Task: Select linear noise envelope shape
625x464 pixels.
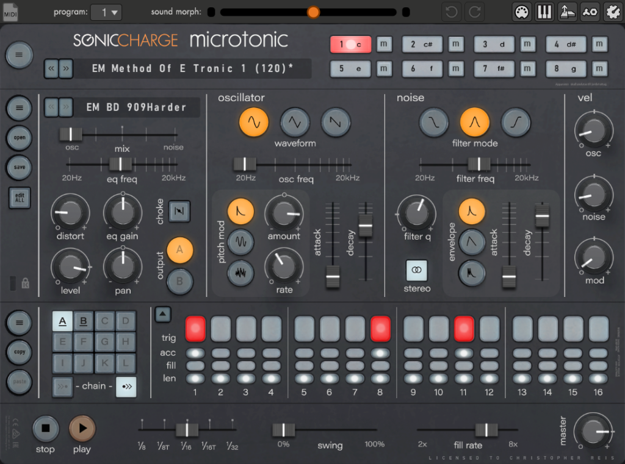Action: pos(472,242)
